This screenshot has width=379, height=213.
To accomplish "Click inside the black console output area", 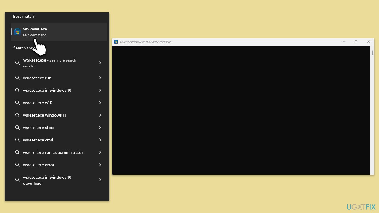I will (241, 110).
